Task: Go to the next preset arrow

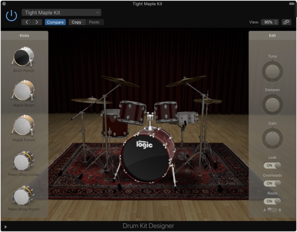Action: pos(37,22)
